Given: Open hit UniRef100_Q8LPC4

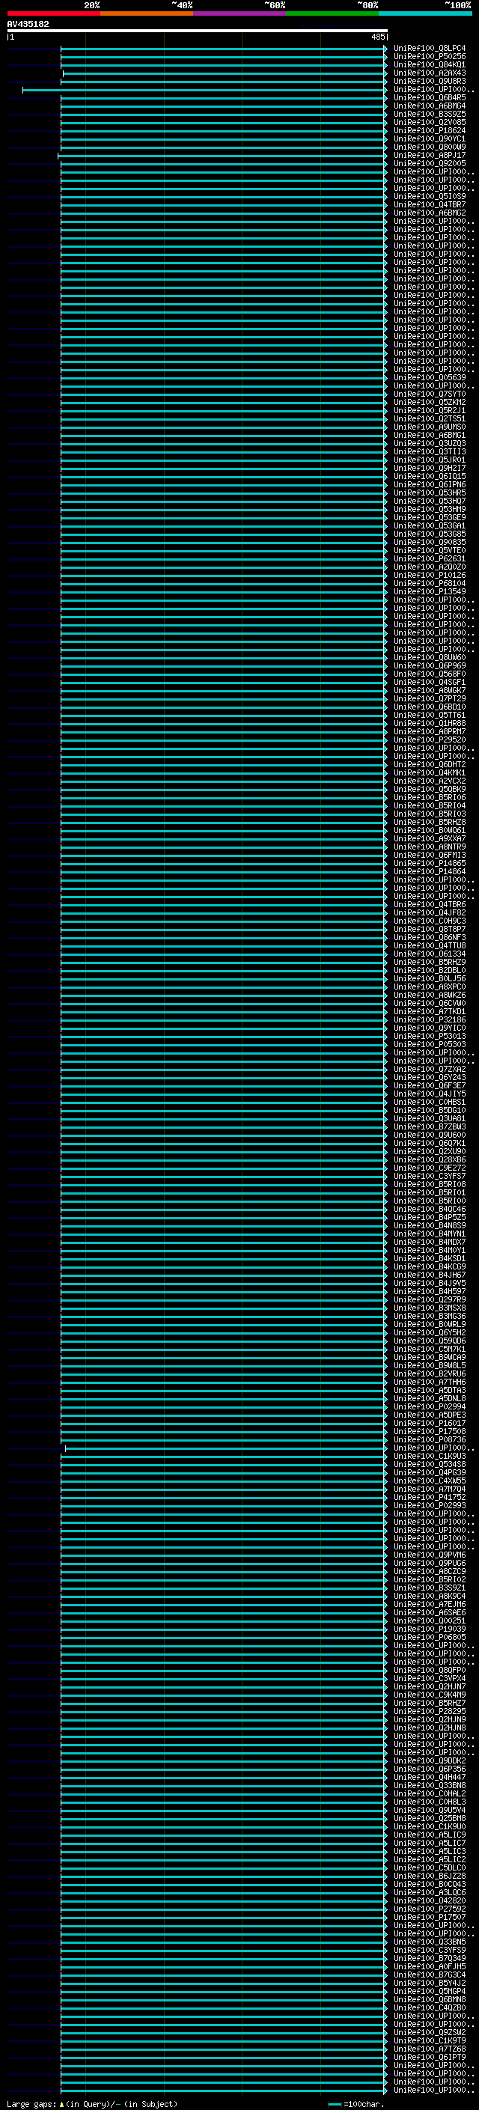Looking at the screenshot, I should click(430, 49).
